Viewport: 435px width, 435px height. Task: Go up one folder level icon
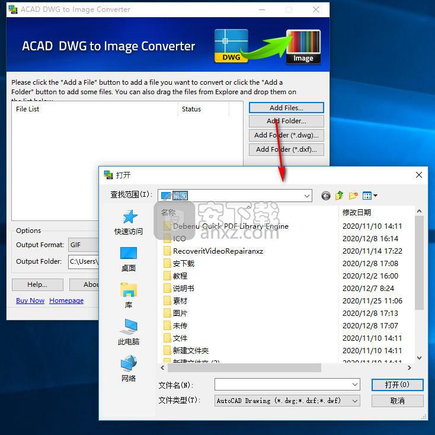pyautogui.click(x=339, y=196)
